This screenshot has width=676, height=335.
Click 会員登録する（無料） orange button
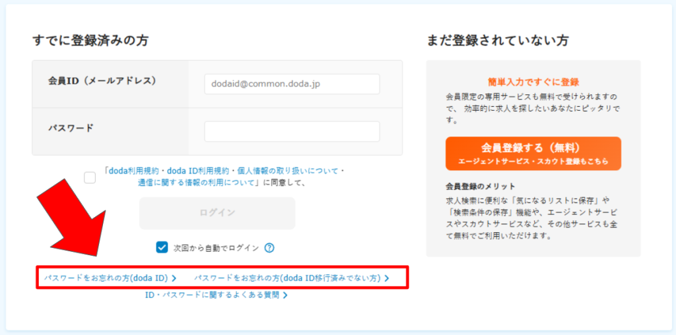[533, 153]
